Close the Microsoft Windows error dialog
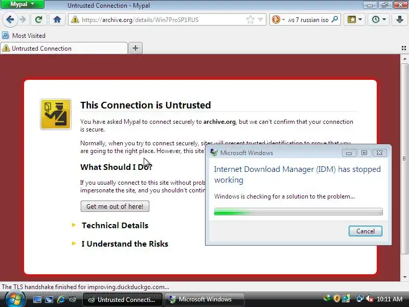Screen dimensions: 409x307 click(x=379, y=153)
